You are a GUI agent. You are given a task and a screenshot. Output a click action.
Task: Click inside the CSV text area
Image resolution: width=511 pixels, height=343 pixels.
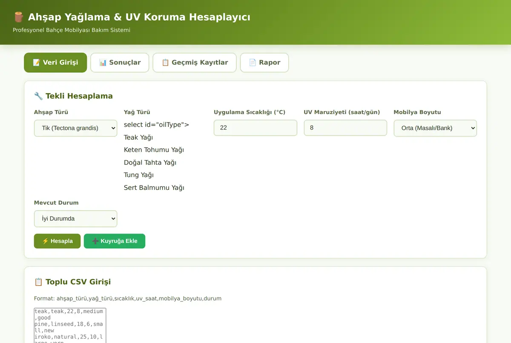tap(70, 326)
